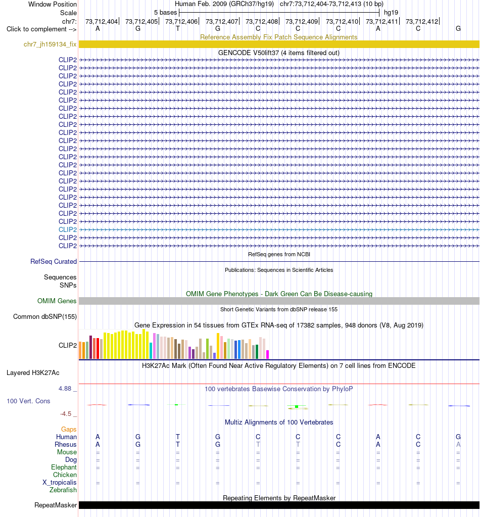
Task: Open the chr7_jh159134_fix track label
Action: click(x=50, y=44)
